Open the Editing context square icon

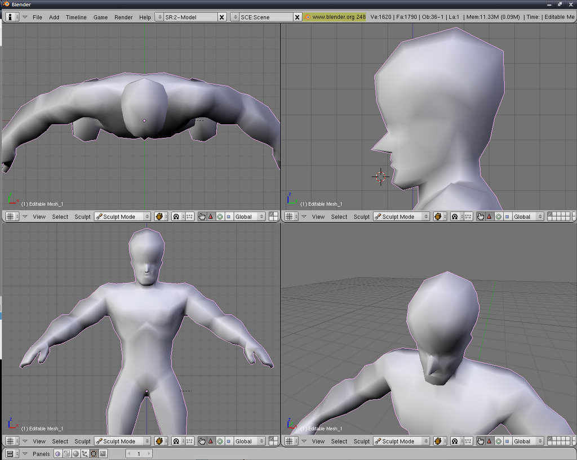point(94,454)
